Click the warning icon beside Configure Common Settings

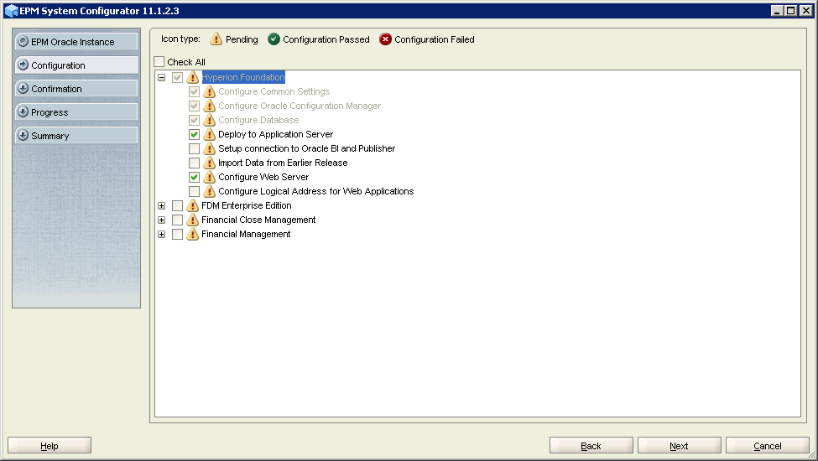pos(209,91)
